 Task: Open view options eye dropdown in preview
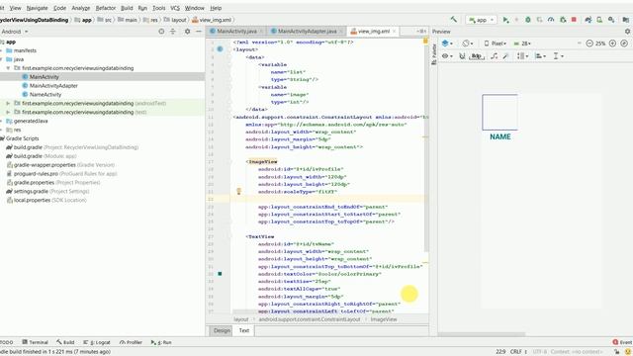tap(447, 56)
